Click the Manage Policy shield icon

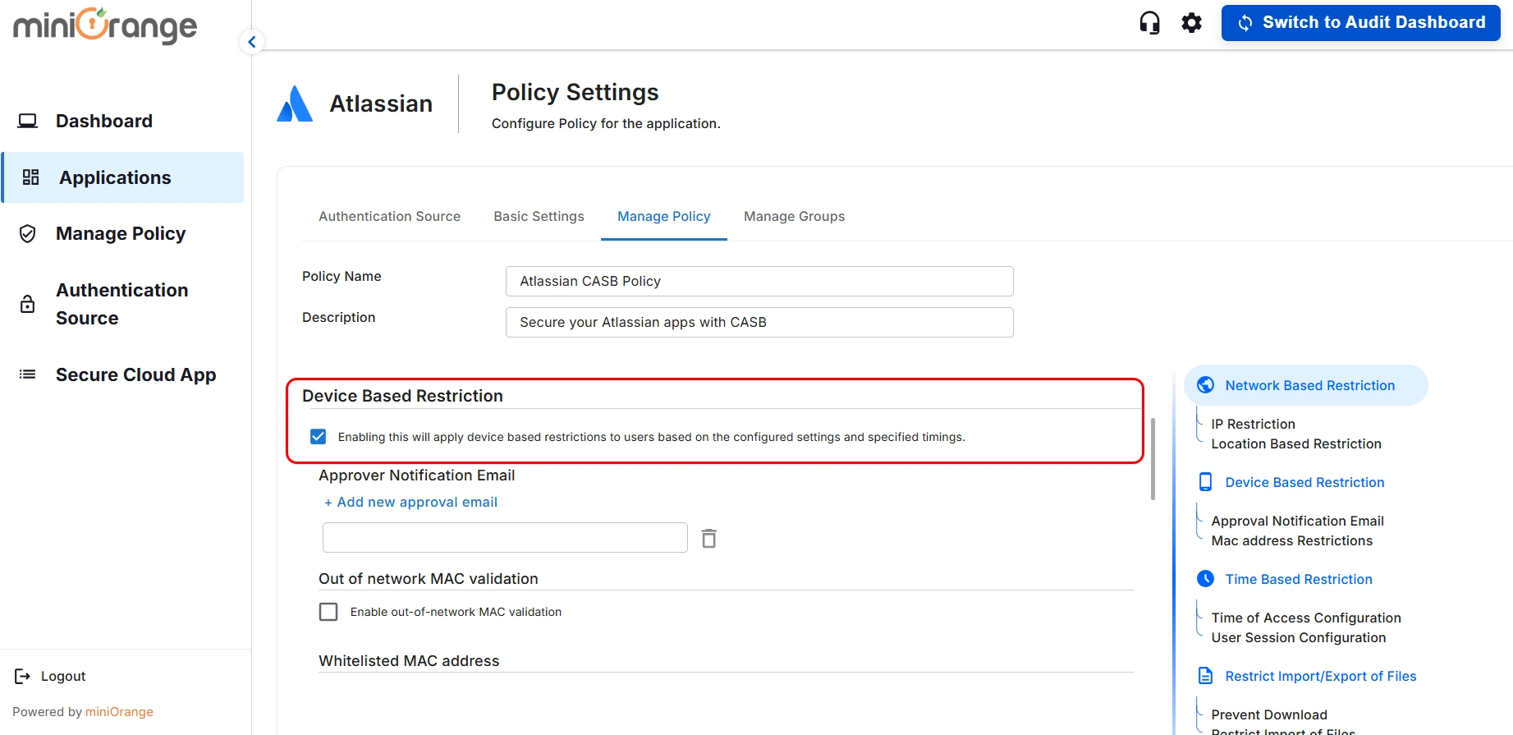27,234
